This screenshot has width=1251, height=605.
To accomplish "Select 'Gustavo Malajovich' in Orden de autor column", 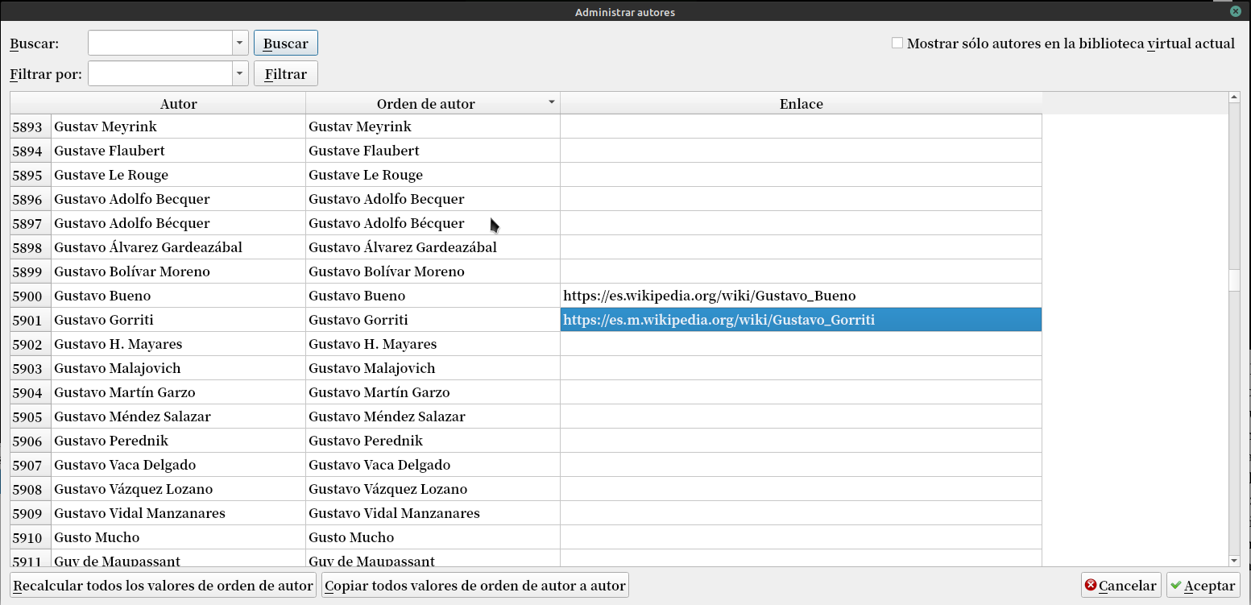I will [433, 368].
